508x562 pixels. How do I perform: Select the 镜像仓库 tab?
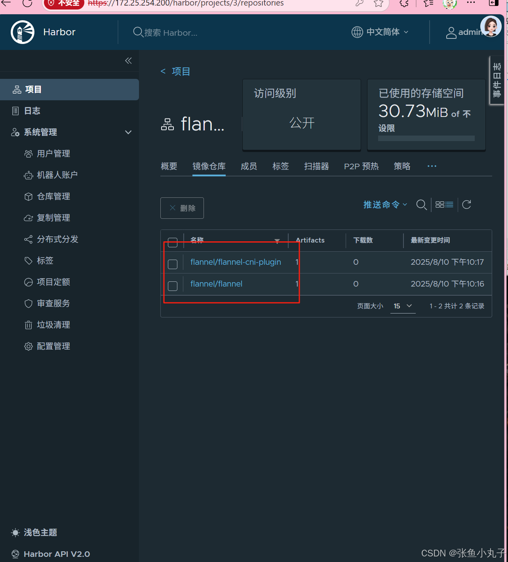click(209, 166)
